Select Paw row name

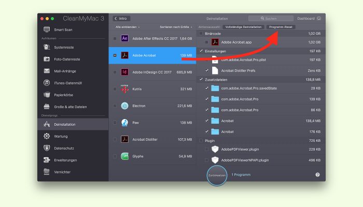pos(136,123)
